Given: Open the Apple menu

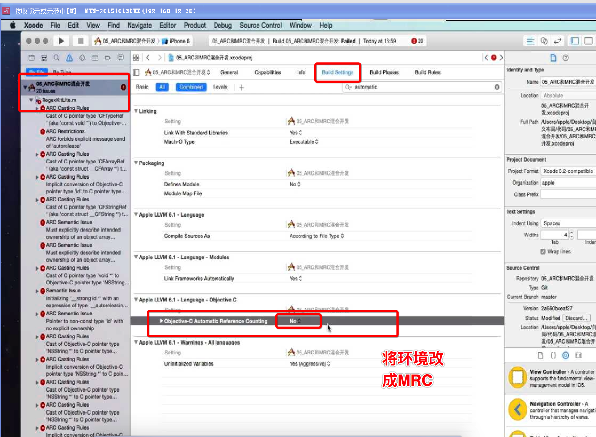Looking at the screenshot, I should click(x=13, y=25).
